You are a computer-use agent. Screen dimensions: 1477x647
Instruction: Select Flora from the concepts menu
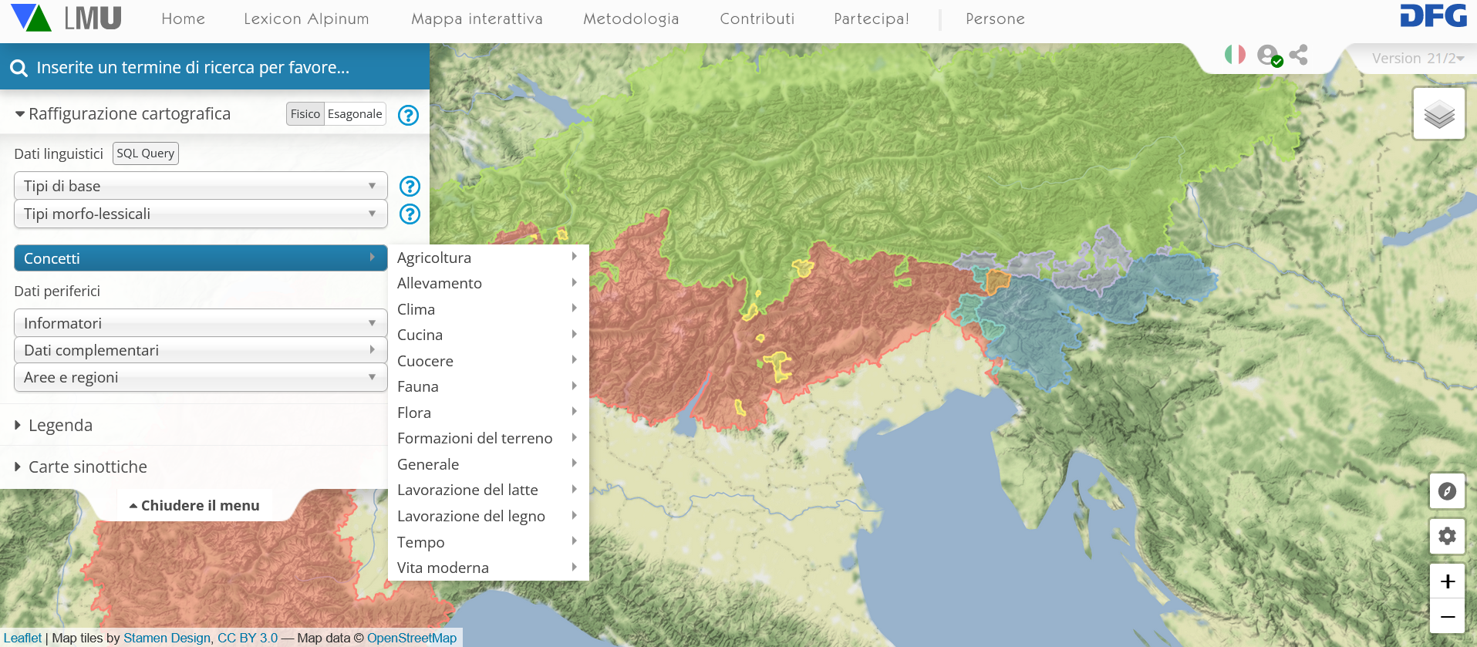pos(488,413)
